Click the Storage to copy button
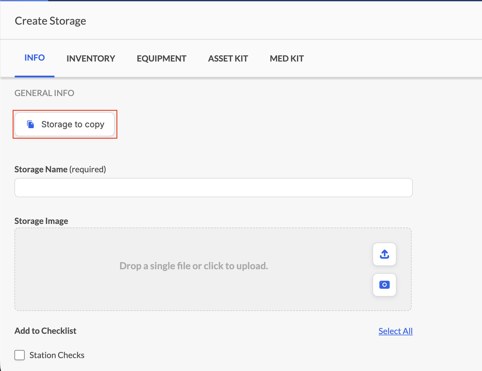This screenshot has height=371, width=482. [65, 124]
